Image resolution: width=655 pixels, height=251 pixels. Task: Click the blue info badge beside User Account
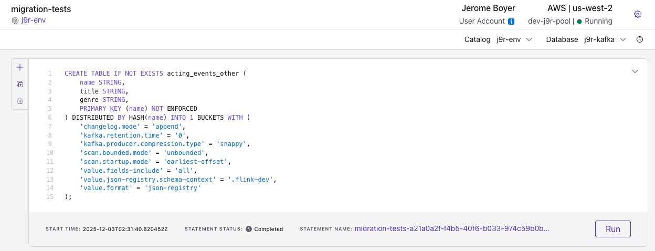pos(511,22)
